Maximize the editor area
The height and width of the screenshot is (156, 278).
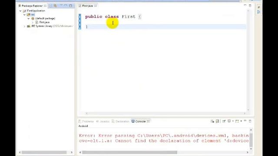pos(250,6)
